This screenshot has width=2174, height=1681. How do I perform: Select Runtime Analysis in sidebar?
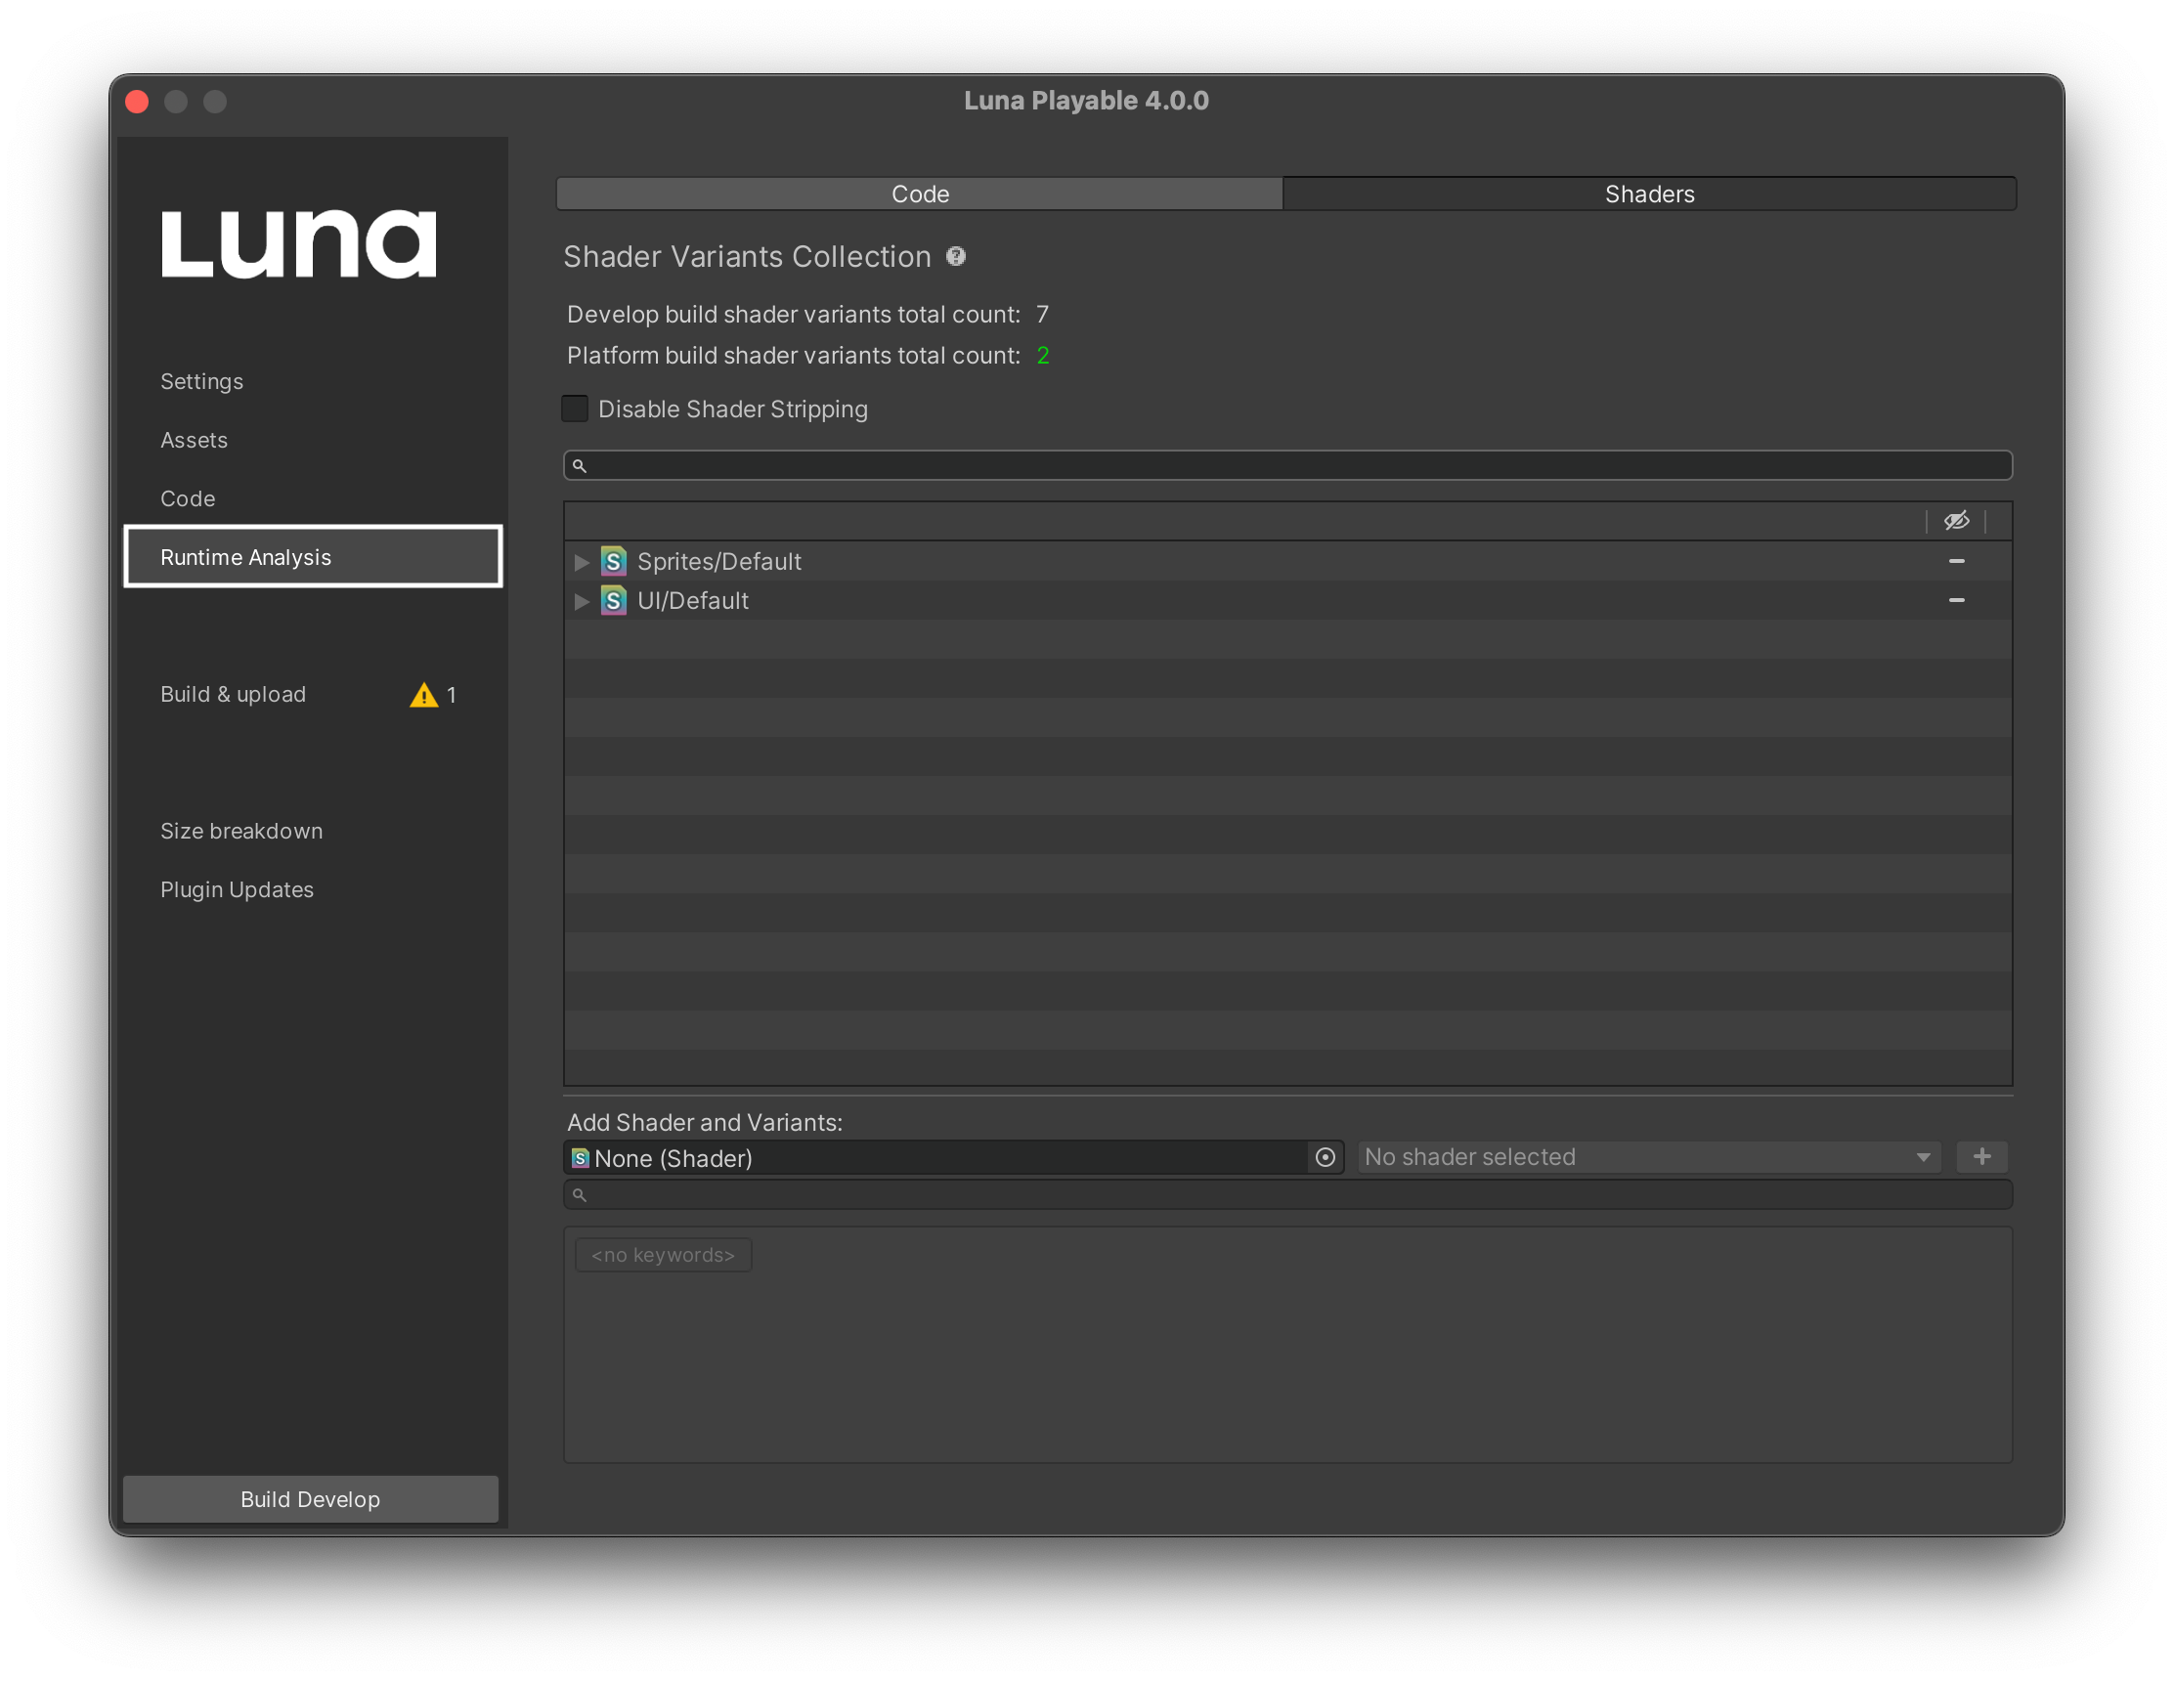[x=313, y=557]
